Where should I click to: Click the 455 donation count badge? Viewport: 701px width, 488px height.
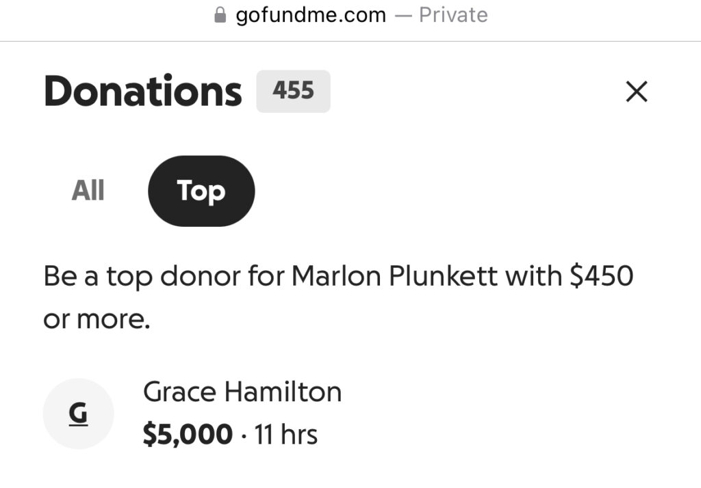click(x=293, y=91)
